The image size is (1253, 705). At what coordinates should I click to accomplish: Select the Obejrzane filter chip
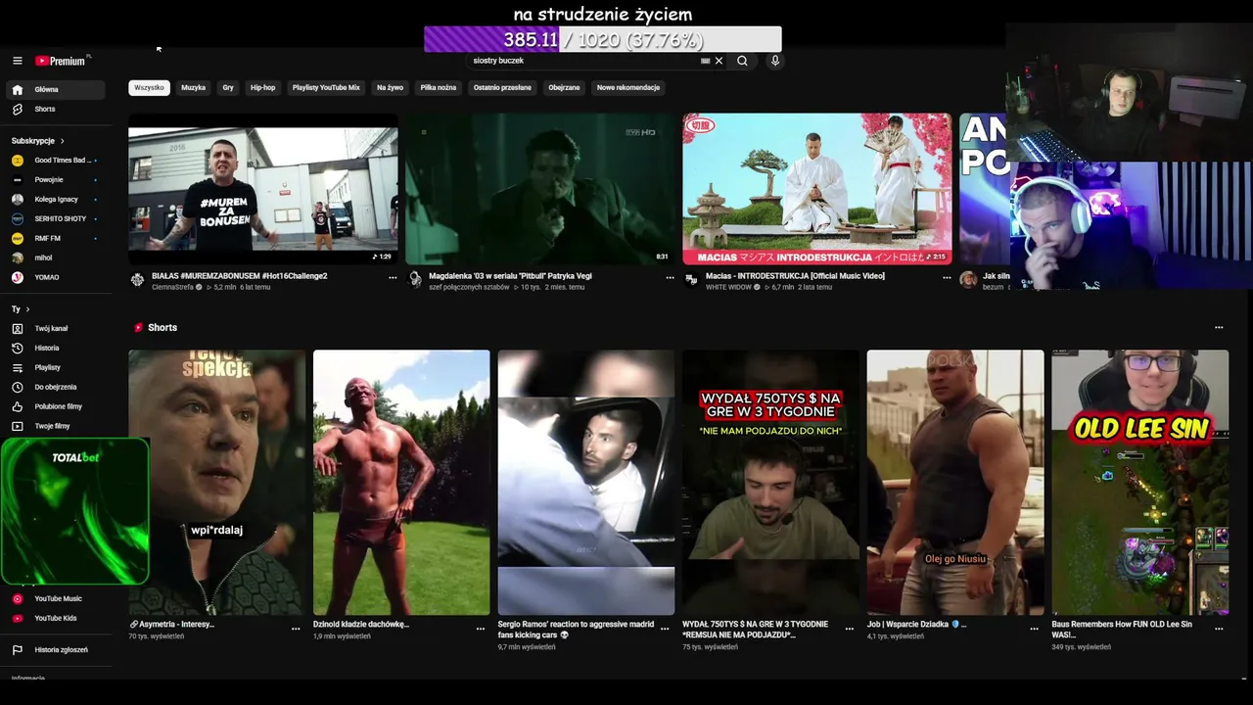point(564,87)
